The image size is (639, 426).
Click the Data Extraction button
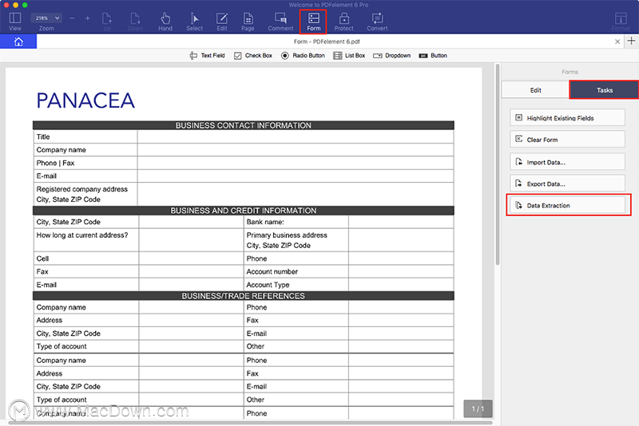[x=567, y=205]
